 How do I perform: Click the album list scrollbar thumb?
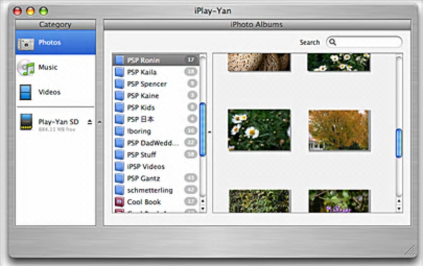tap(203, 129)
